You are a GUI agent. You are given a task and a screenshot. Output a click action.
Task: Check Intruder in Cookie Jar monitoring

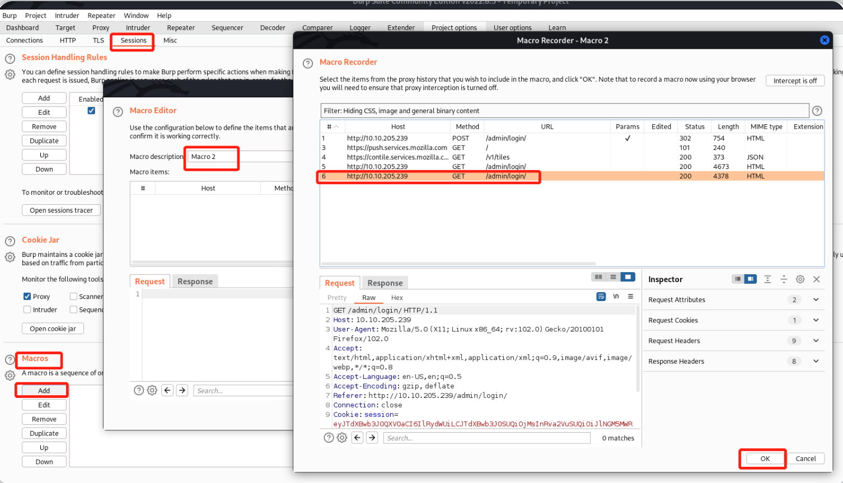(x=27, y=310)
